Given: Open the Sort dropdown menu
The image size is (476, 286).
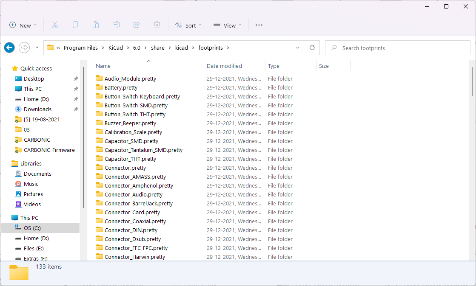Looking at the screenshot, I should pyautogui.click(x=188, y=25).
